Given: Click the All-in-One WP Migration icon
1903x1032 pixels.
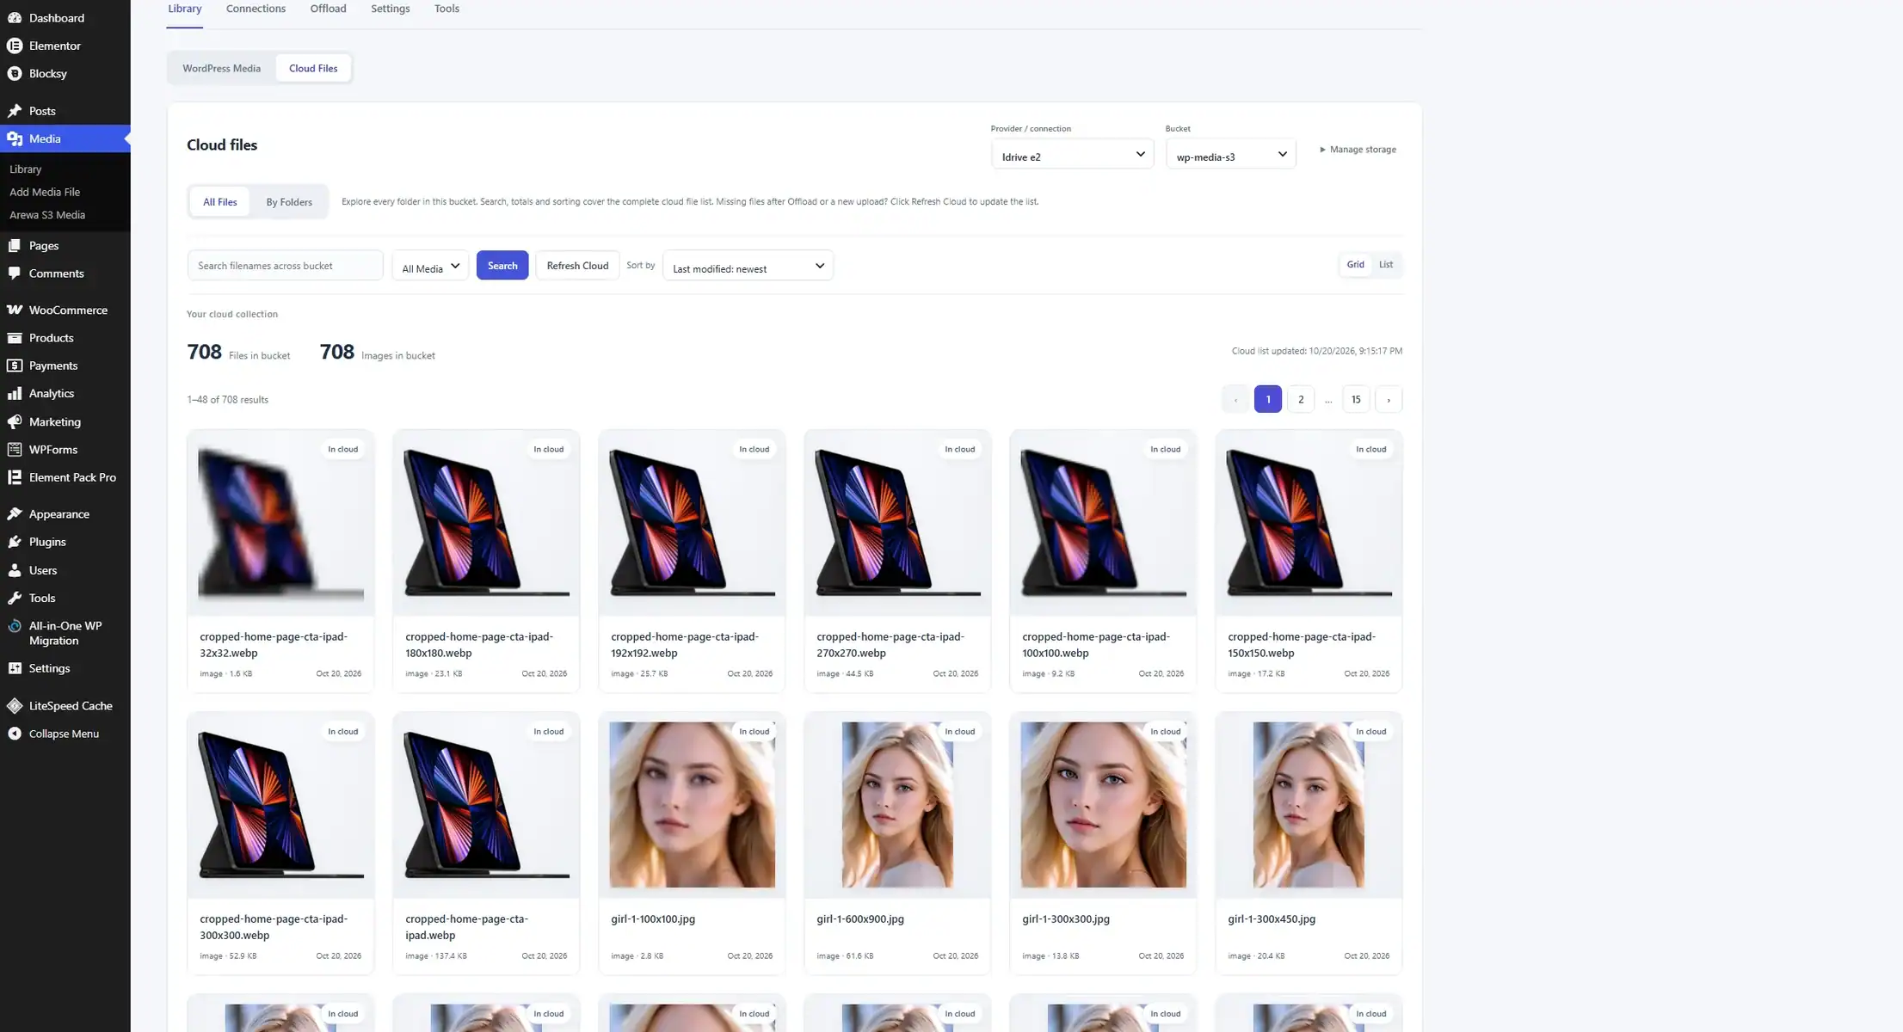Looking at the screenshot, I should (15, 626).
